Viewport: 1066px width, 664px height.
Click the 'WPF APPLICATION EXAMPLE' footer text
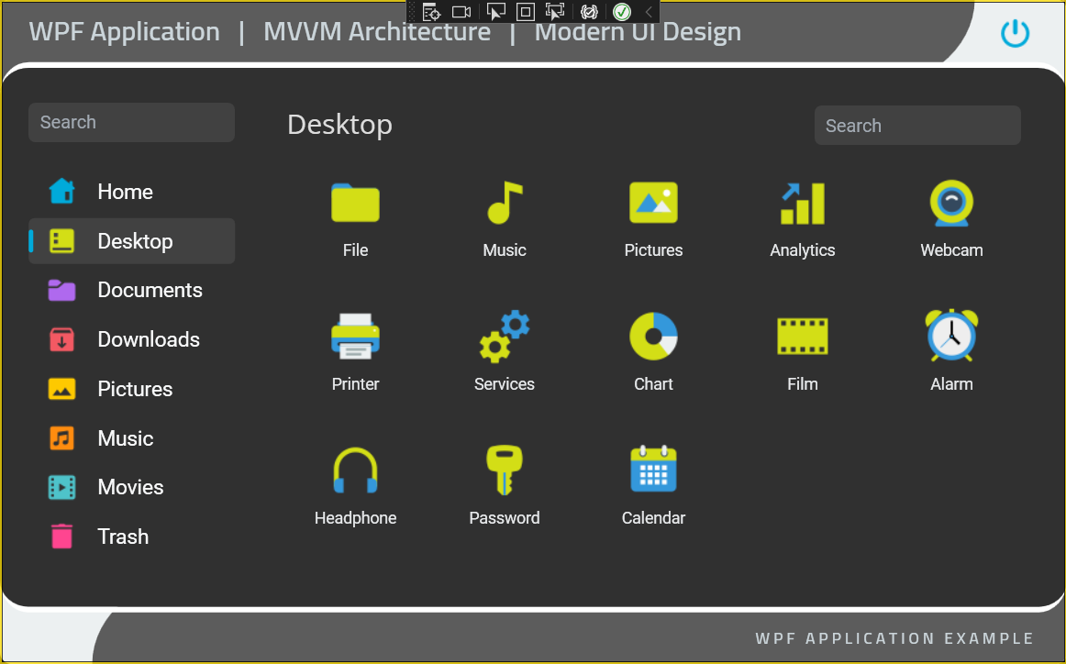[x=894, y=639]
